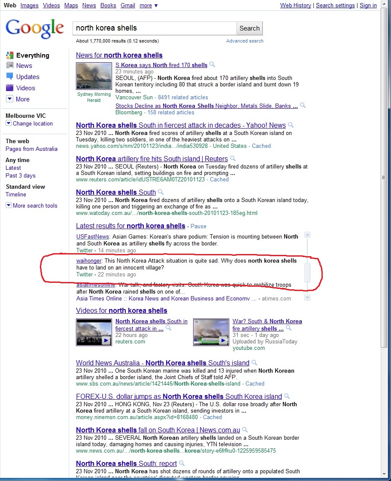This screenshot has width=391, height=481.
Task: Open Advanced search link
Action: pyautogui.click(x=245, y=41)
